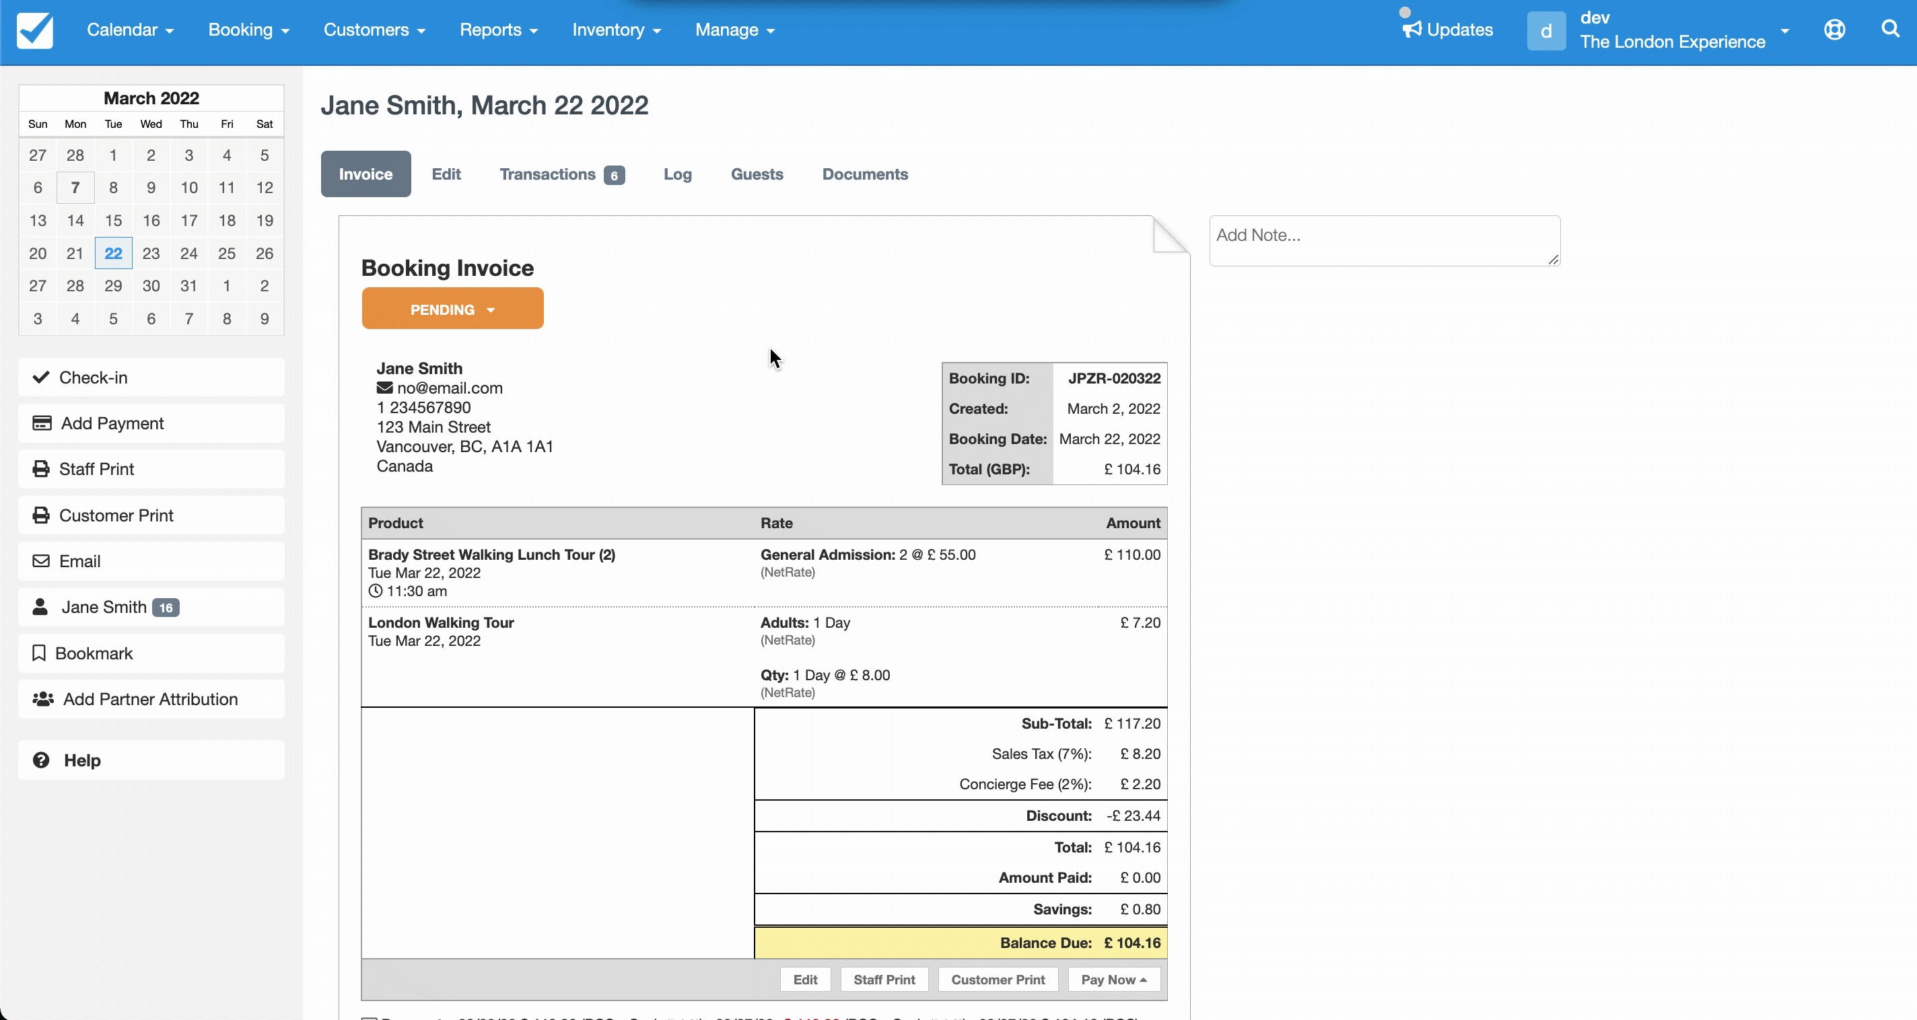Click the Booking Date March 22, 2022 value
The height and width of the screenshot is (1020, 1917).
coord(1109,439)
